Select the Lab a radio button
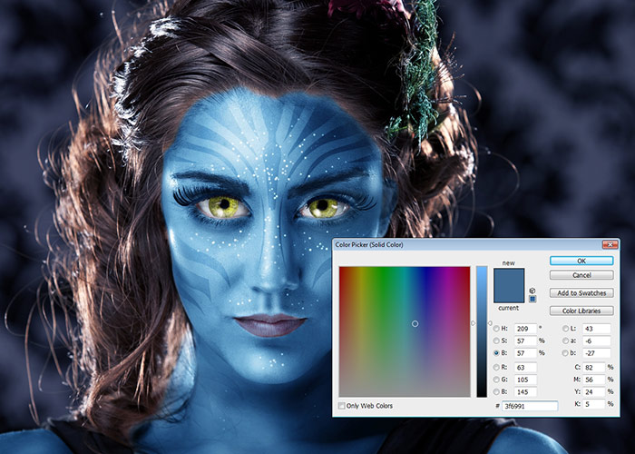 565,340
